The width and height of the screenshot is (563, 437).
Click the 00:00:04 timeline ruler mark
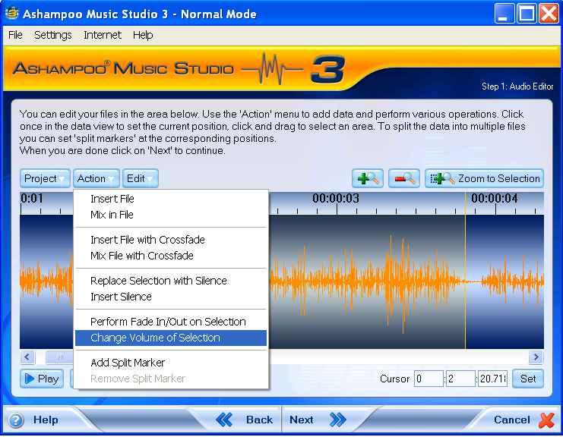click(x=494, y=199)
